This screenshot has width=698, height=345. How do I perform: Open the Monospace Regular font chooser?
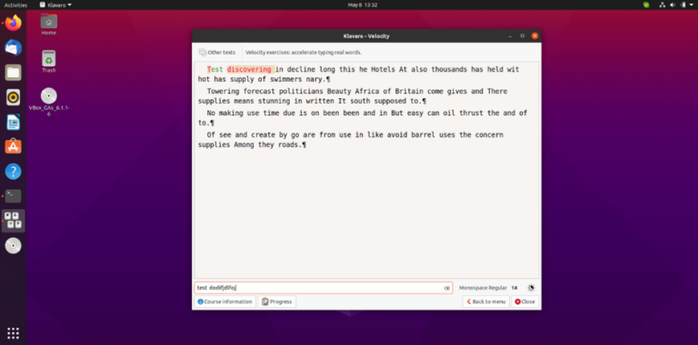[x=488, y=288]
